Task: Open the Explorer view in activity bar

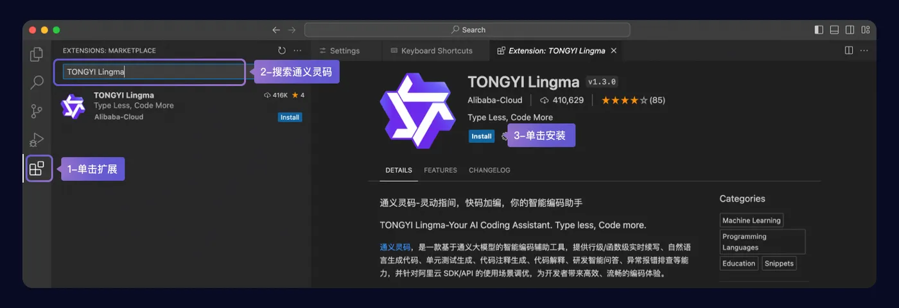Action: click(x=37, y=55)
